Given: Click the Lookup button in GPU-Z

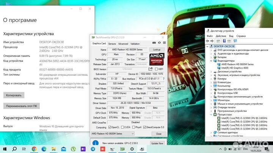Looking at the screenshot, I should [157, 50].
